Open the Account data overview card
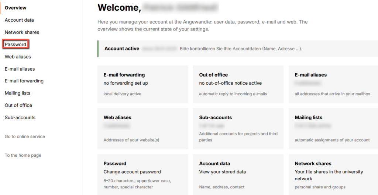The image size is (378, 195). 238,175
